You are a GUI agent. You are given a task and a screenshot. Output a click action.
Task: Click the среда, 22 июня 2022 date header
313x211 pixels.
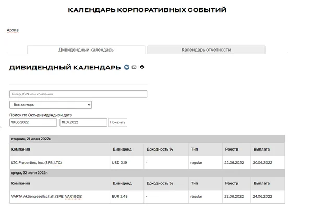(29, 173)
